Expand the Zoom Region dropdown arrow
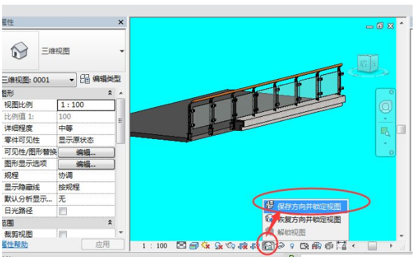The image size is (414, 257). click(385, 143)
